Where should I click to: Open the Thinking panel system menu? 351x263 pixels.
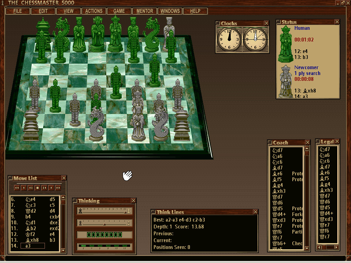point(75,200)
